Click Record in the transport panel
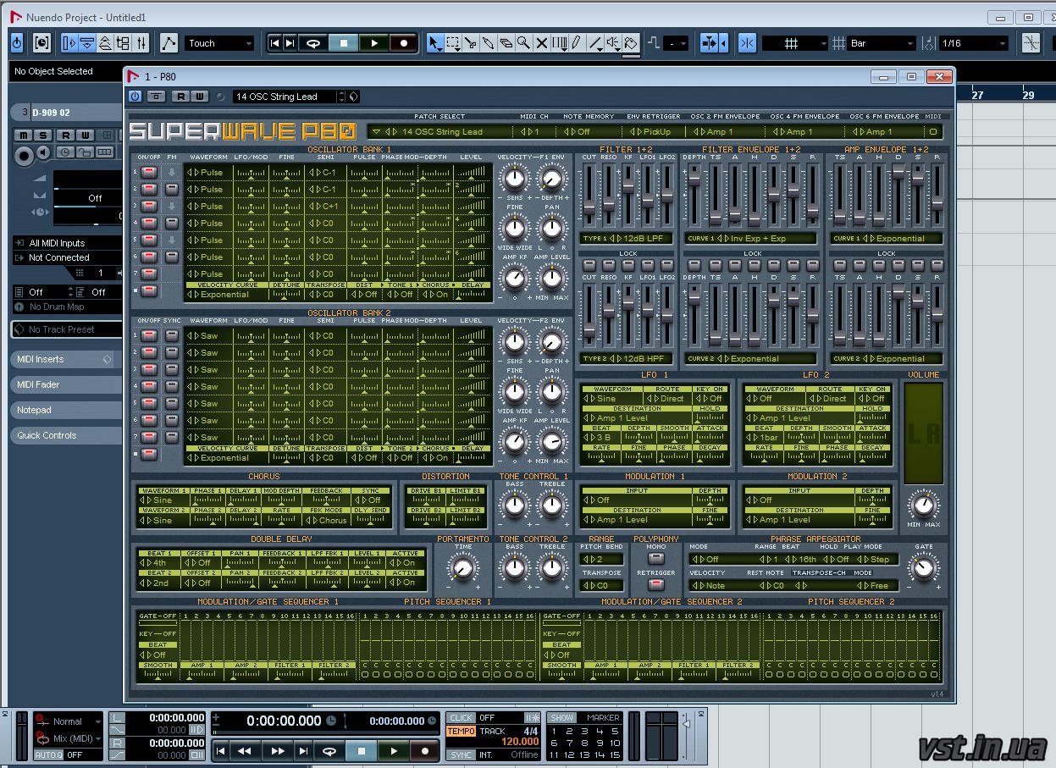Screen dimensions: 1056x768 click(x=424, y=750)
